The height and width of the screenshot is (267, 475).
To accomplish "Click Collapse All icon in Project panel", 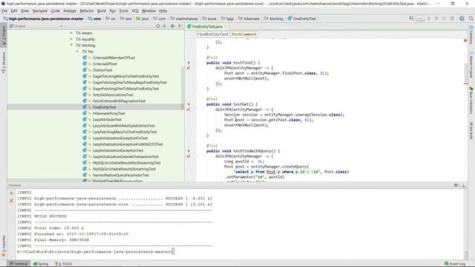I will [165, 26].
